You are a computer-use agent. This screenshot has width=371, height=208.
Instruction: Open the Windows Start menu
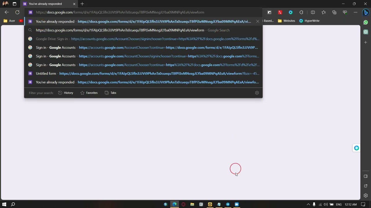pos(4,204)
